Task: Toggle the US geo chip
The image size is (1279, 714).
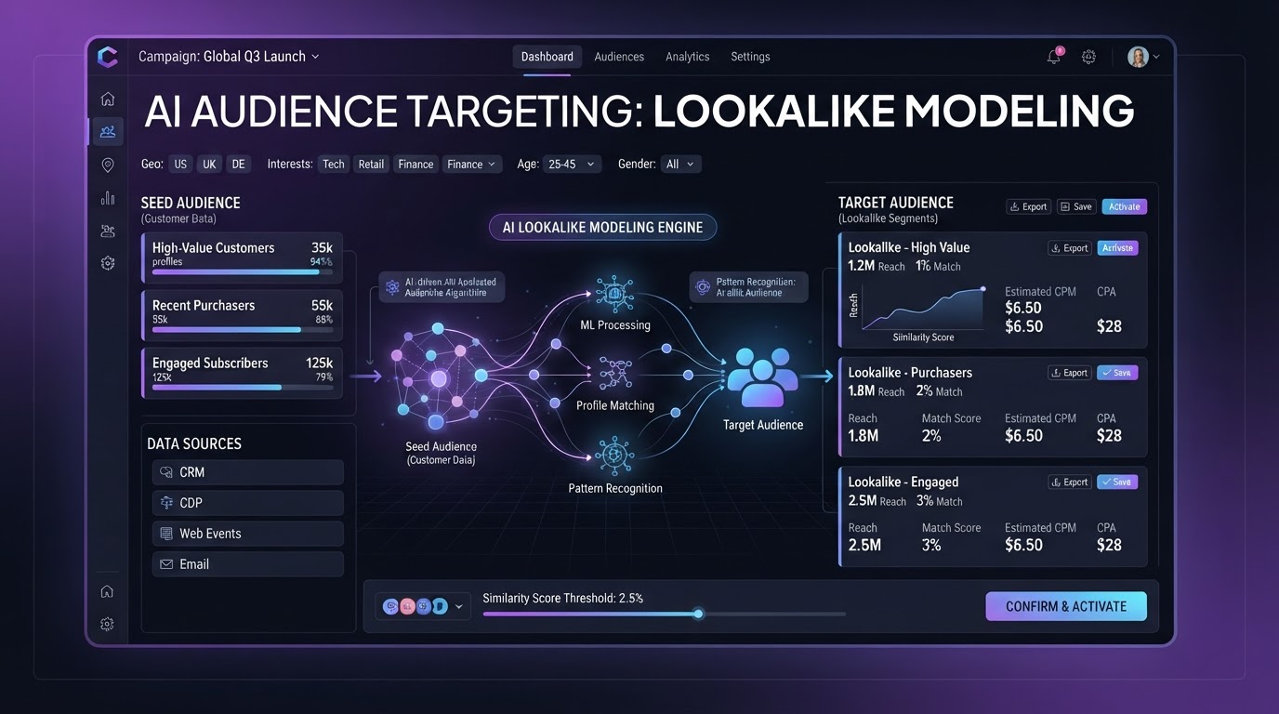Action: click(x=180, y=165)
